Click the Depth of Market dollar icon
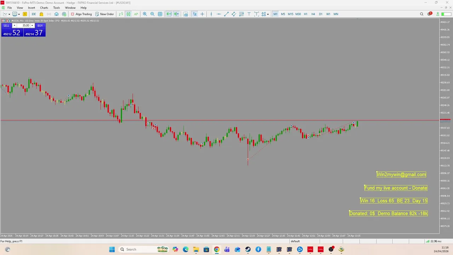Screen dimensions: 453x255 25,14
